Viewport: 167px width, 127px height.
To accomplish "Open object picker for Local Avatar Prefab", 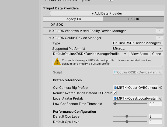I will [161, 98].
